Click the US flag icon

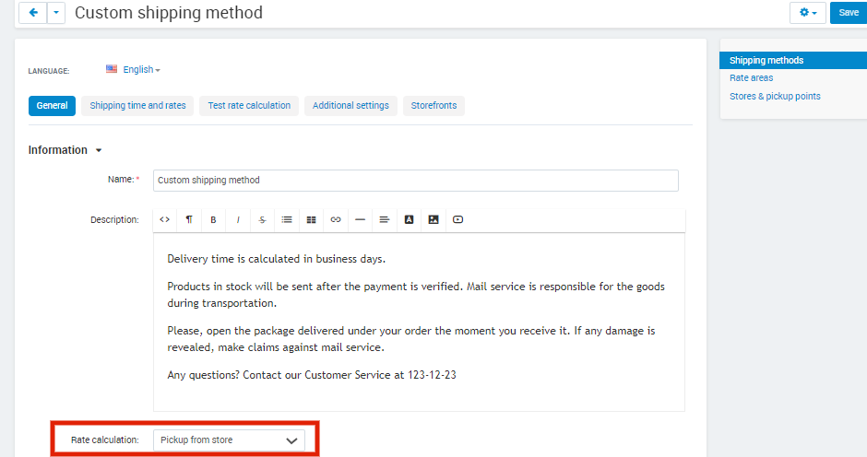[112, 69]
